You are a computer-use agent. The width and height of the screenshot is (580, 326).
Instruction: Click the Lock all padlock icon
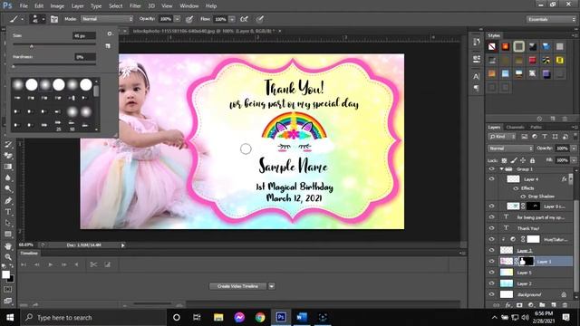coord(532,160)
